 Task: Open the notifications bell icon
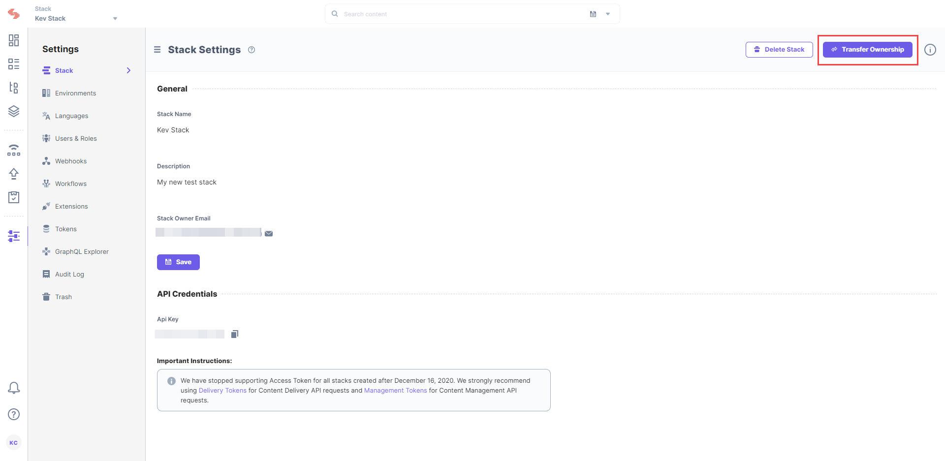(x=14, y=388)
